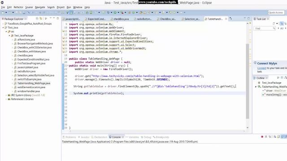This screenshot has width=287, height=161.
Task: Click the Show List editor tabs chevron
Action: tap(230, 19)
